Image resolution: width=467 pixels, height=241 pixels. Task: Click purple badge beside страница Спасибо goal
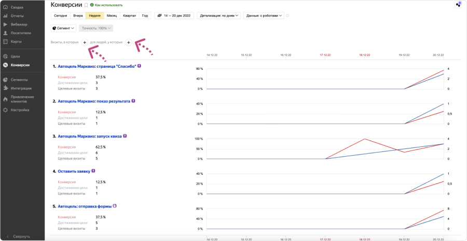coord(139,66)
